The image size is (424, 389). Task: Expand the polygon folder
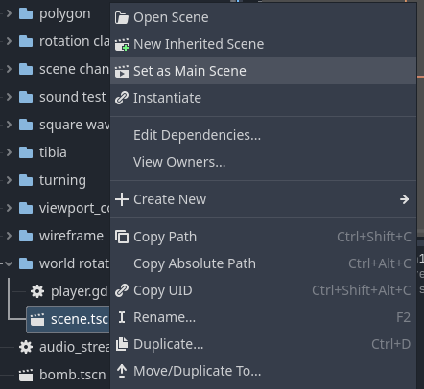(9, 13)
